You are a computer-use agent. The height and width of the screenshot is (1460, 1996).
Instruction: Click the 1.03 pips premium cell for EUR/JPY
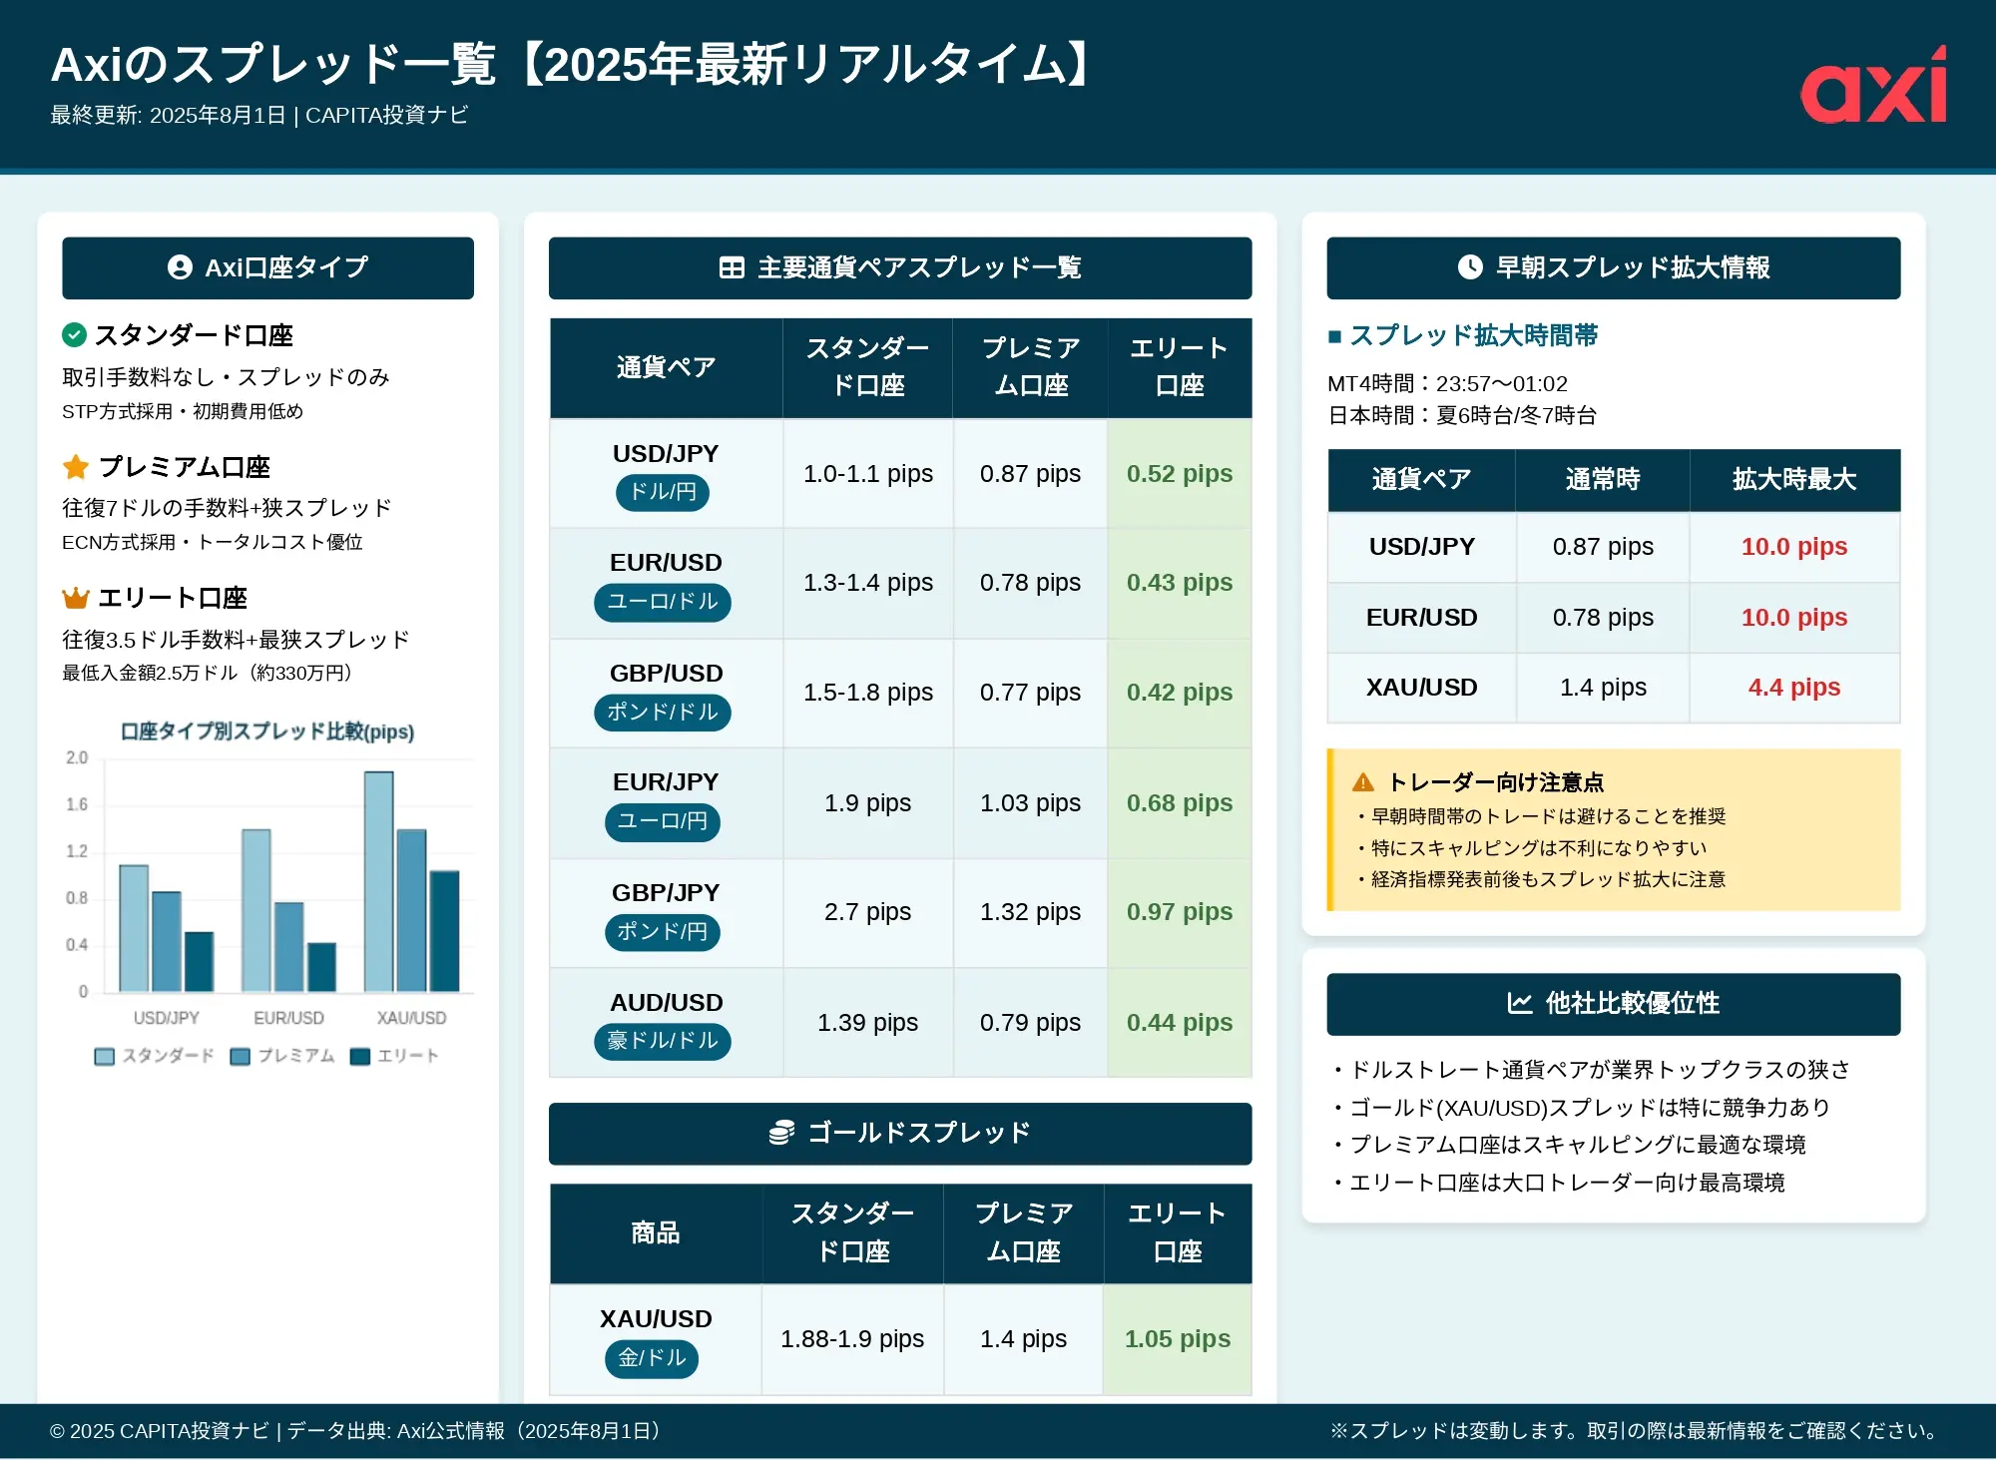[x=1030, y=802]
